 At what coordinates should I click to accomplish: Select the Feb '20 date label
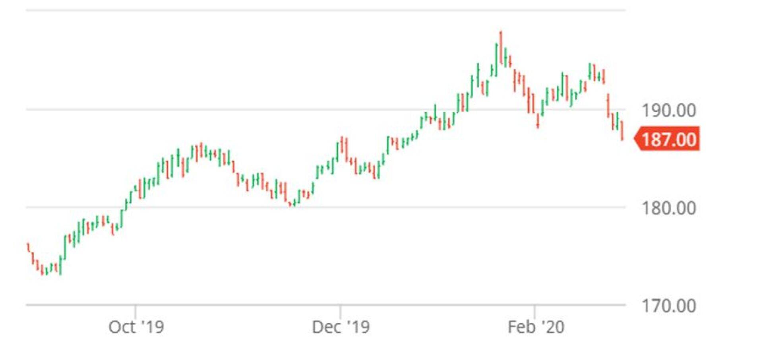click(x=536, y=327)
